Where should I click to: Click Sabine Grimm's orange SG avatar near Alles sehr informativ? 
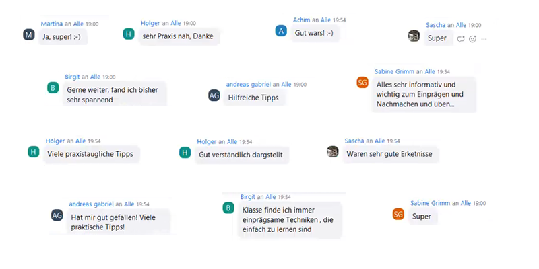pos(362,82)
